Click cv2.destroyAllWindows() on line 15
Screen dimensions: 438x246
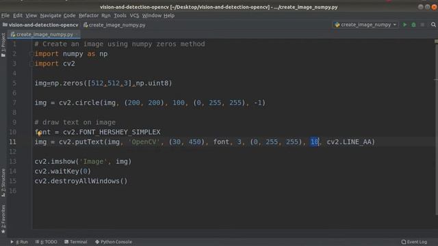coord(81,181)
